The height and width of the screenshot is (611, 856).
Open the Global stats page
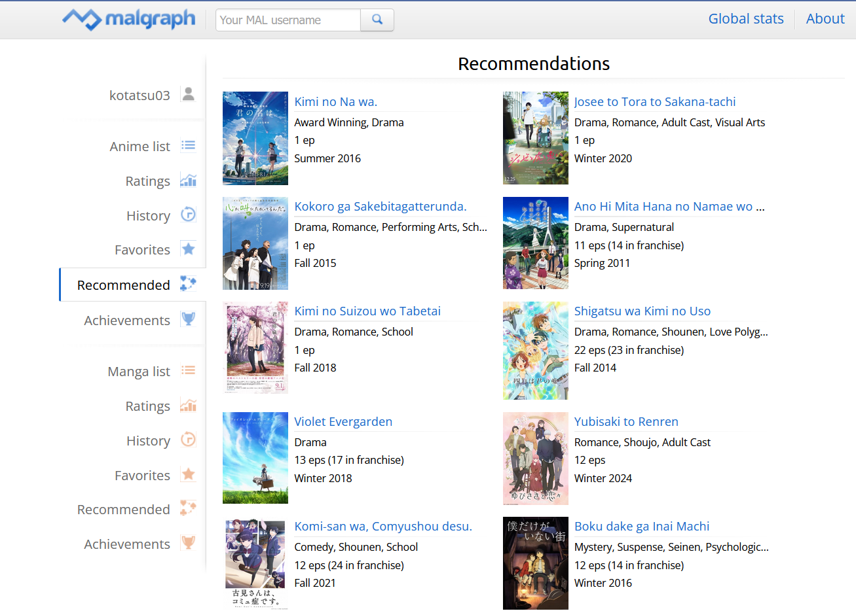tap(745, 19)
